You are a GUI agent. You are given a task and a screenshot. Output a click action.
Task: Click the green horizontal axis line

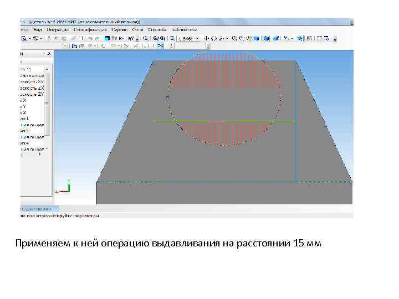(224, 121)
